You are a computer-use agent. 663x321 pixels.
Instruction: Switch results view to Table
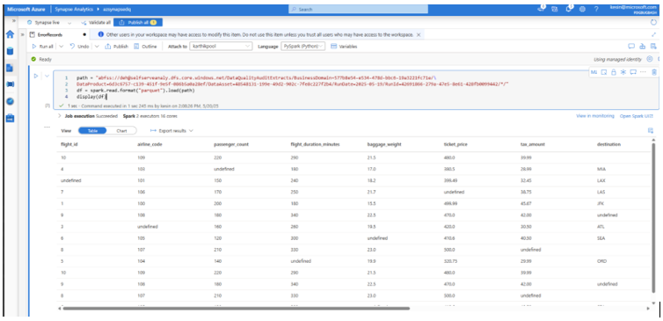92,131
